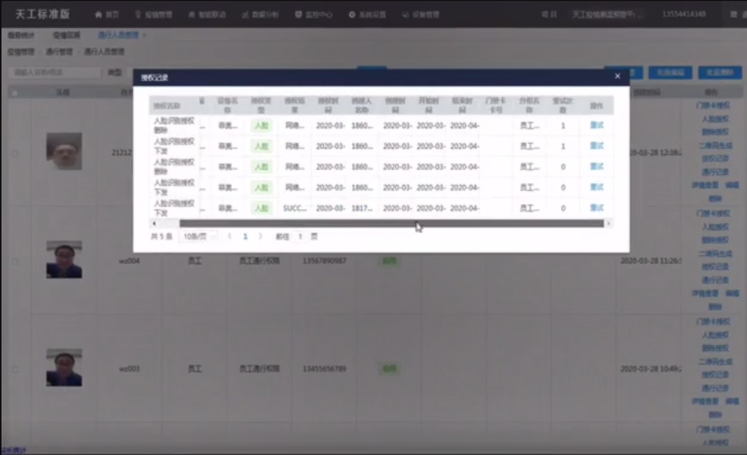Click 重试 in the last record row
The height and width of the screenshot is (455, 747).
pos(596,207)
